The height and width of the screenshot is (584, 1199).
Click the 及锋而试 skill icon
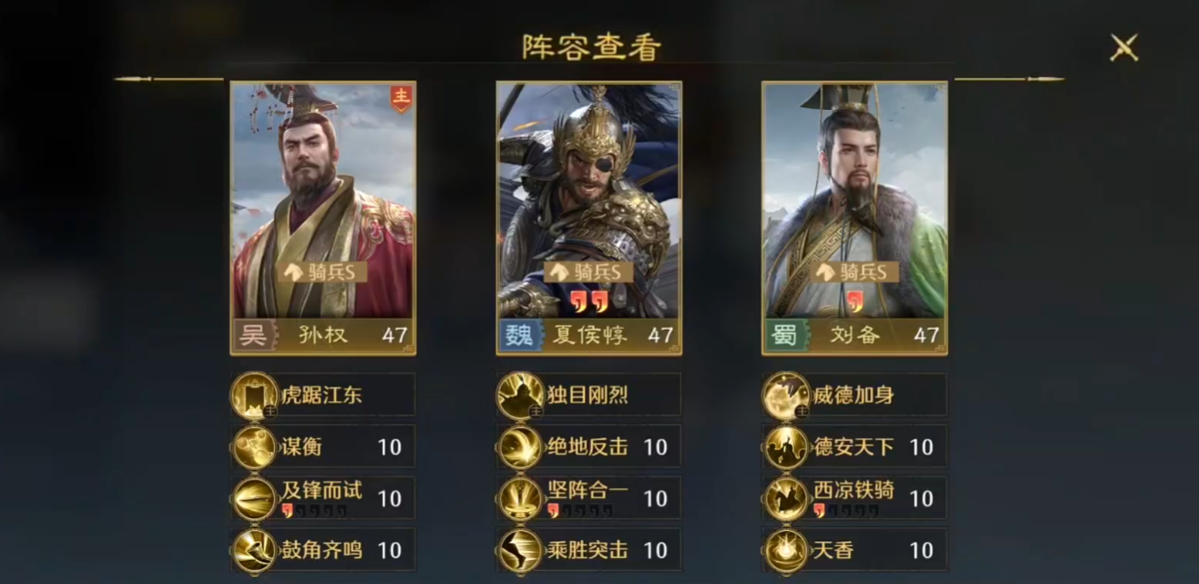click(x=255, y=499)
